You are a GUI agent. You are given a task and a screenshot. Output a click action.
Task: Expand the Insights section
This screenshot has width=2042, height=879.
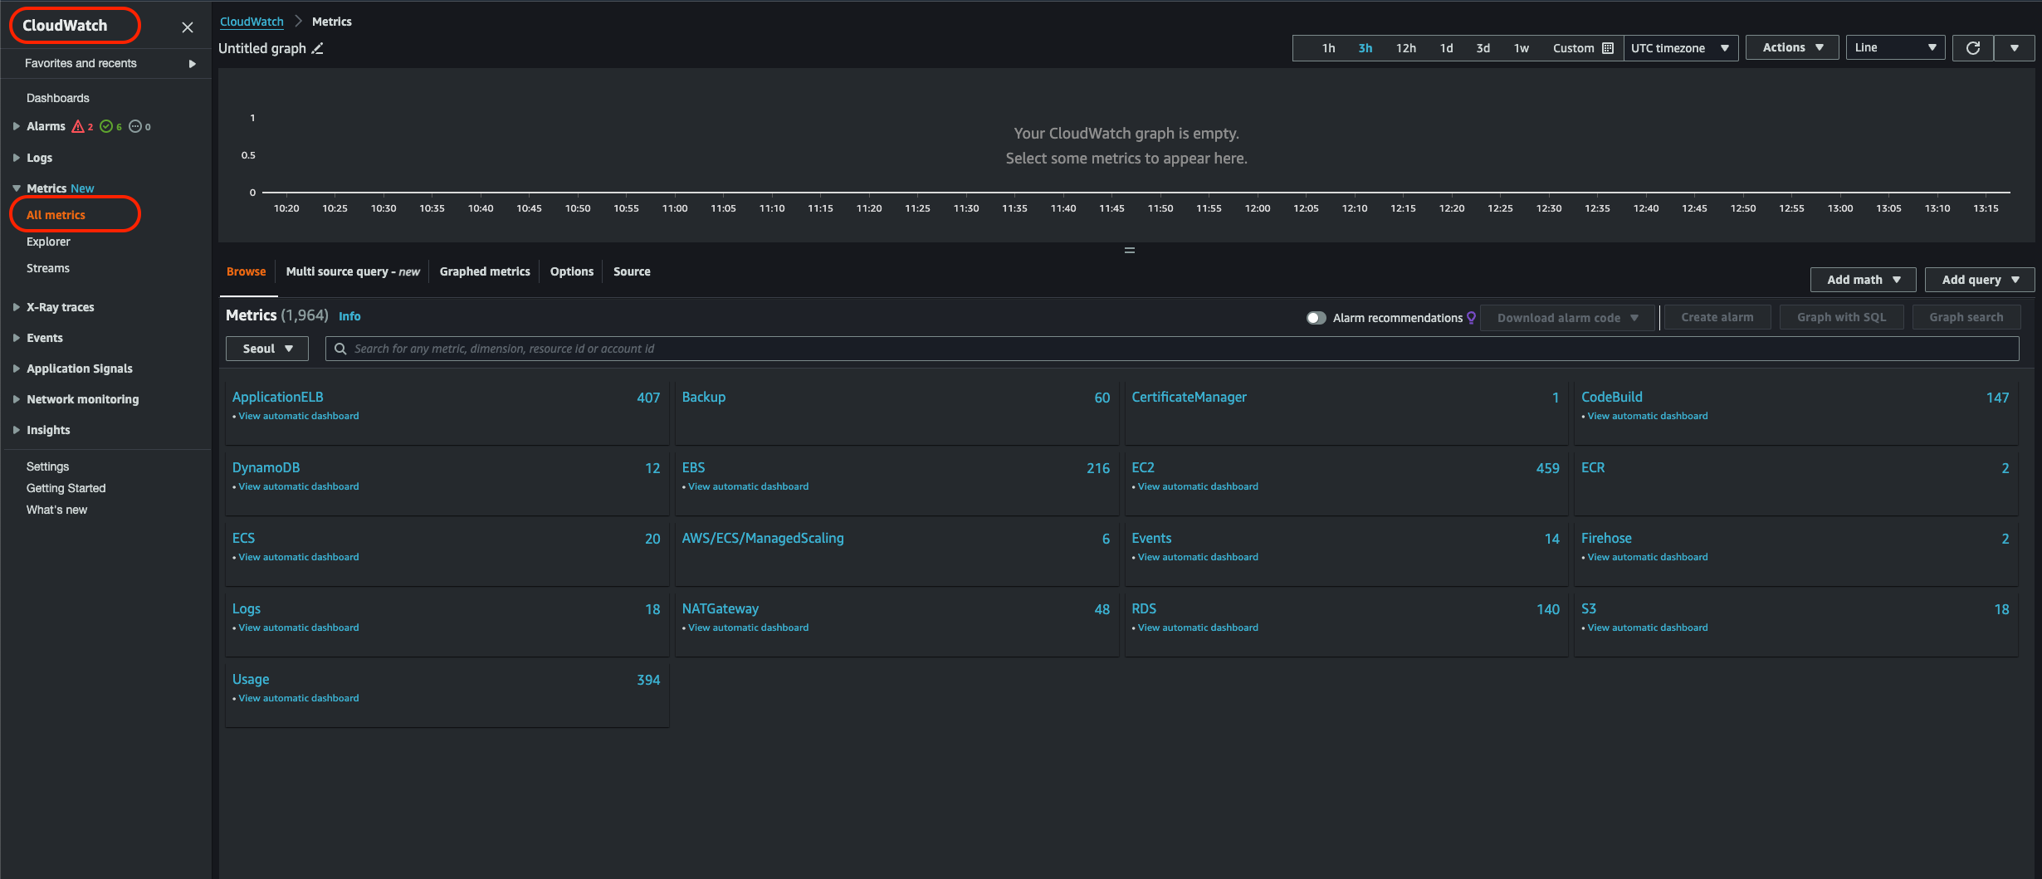pyautogui.click(x=16, y=430)
